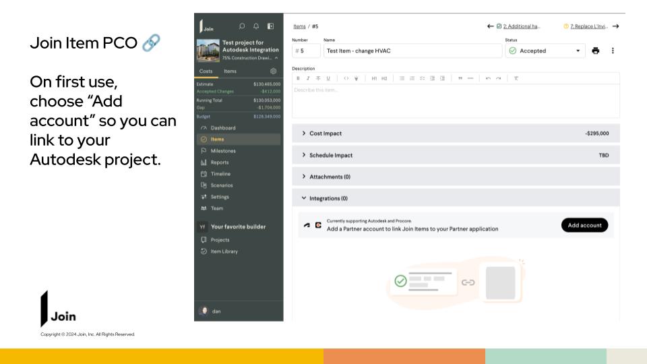
Task: Go to the next item arrow
Action: click(615, 26)
